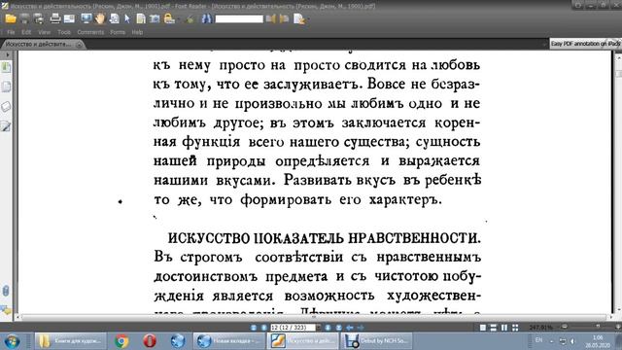Open the page number dropdown arrow
Viewport: 622px width, 350px height.
tap(319, 328)
